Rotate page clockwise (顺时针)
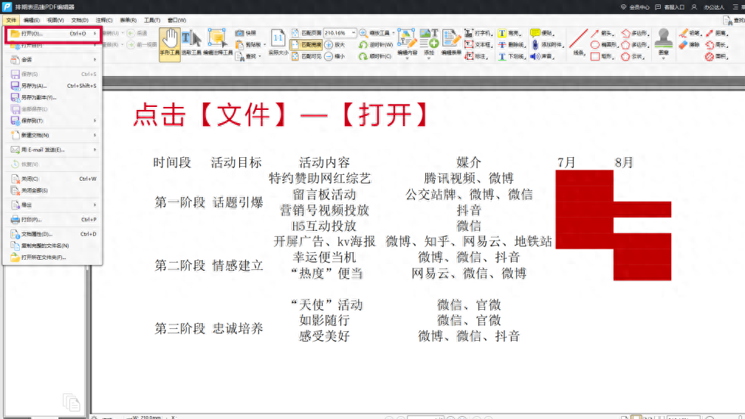This screenshot has width=745, height=419. 375,56
